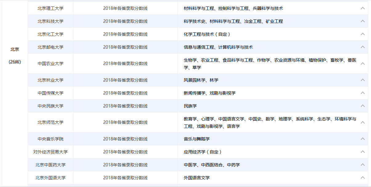
Task: View 2018年各省录取分数线 for 北京理工大学
Action: click(x=125, y=8)
